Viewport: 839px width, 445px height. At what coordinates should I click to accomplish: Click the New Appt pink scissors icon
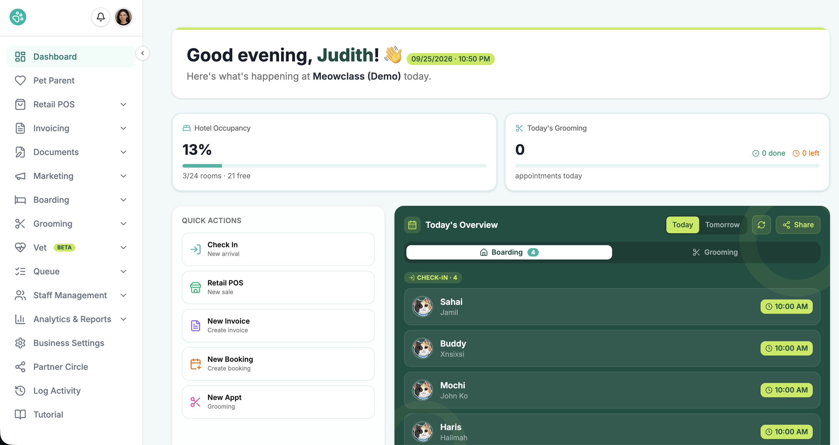(x=195, y=402)
